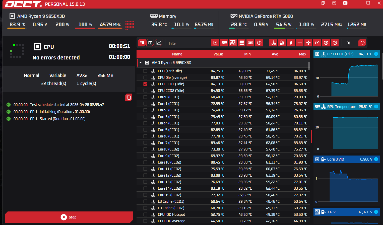The image size is (383, 225).
Task: Toggle the current sensor type filter
Action: 300,43
